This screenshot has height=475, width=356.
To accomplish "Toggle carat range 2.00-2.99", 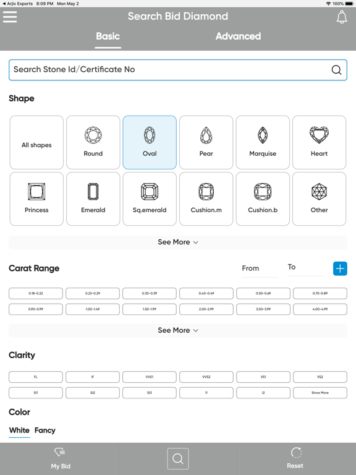I will 206,309.
